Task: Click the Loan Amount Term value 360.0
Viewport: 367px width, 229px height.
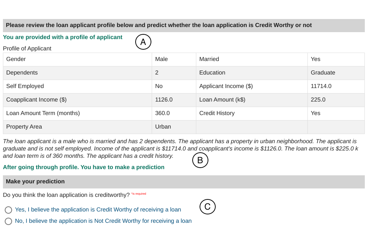Action: (162, 113)
